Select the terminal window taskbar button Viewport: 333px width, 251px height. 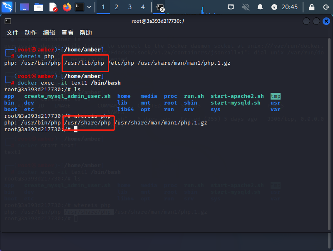[x=160, y=7]
